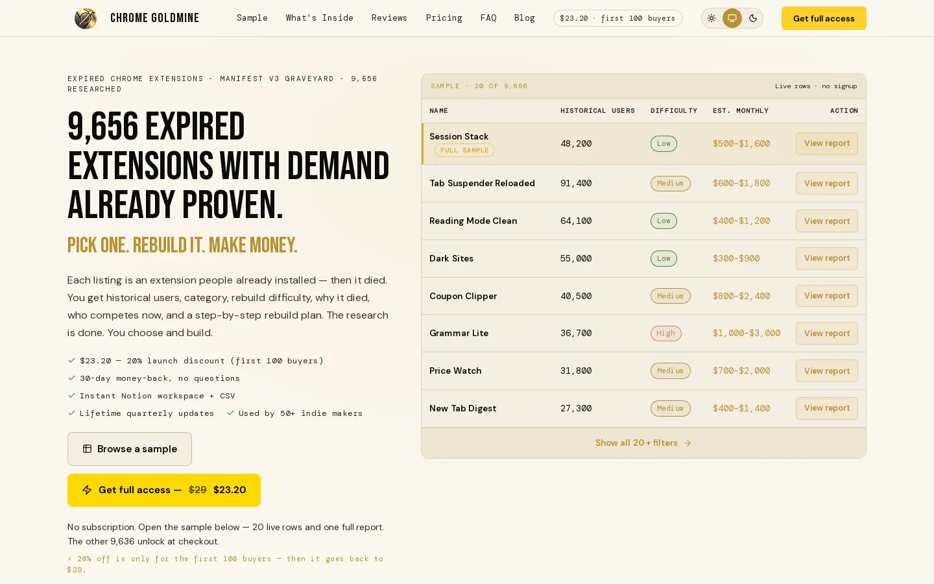Click the table icon in Browse a sample
The image size is (934, 584).
tap(87, 449)
